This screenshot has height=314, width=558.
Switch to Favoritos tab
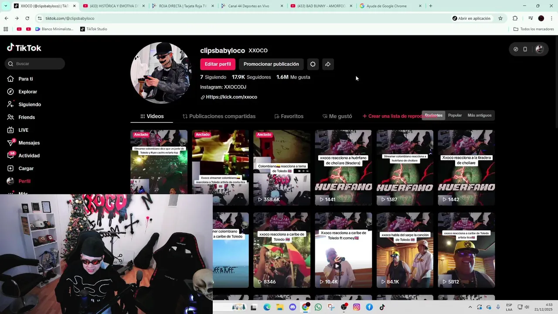pos(289,116)
